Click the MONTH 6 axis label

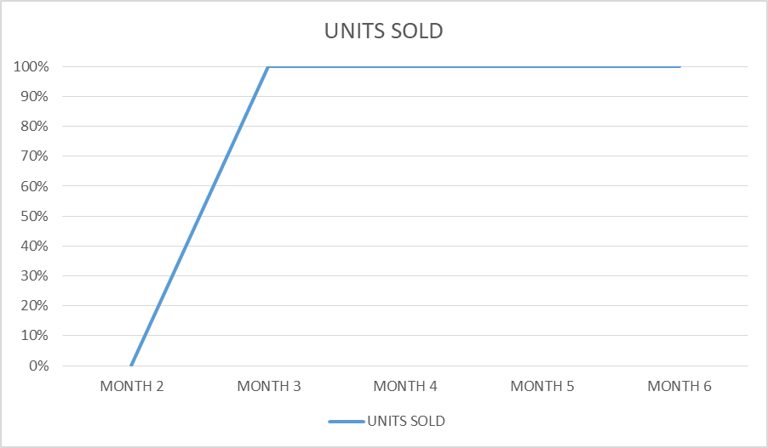679,386
